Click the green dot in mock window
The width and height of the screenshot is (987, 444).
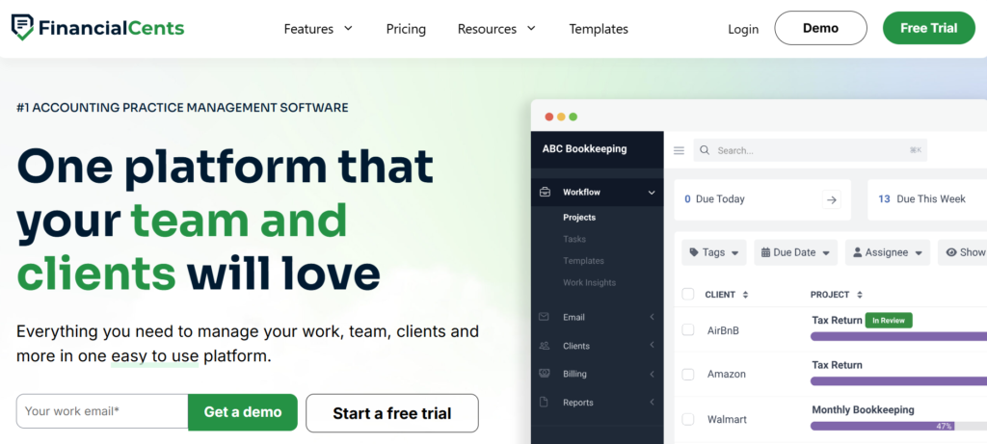(573, 117)
